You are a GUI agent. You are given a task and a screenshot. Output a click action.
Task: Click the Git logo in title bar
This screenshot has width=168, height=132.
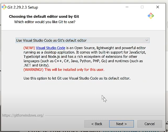click(x=4, y=7)
